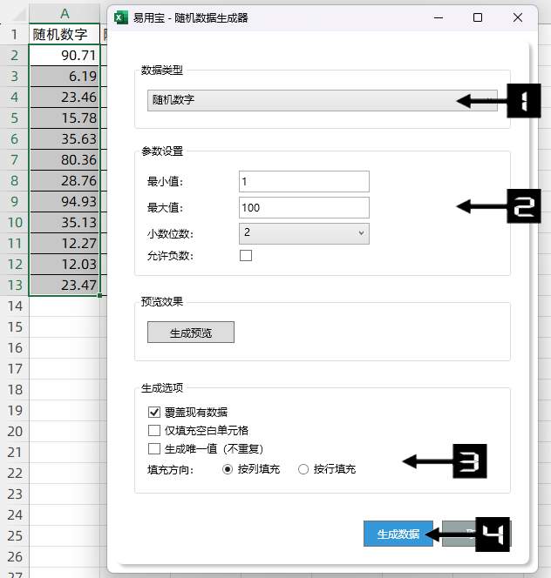Image resolution: width=551 pixels, height=578 pixels.
Task: Close the 随机数据生成器 dialog
Action: [519, 17]
